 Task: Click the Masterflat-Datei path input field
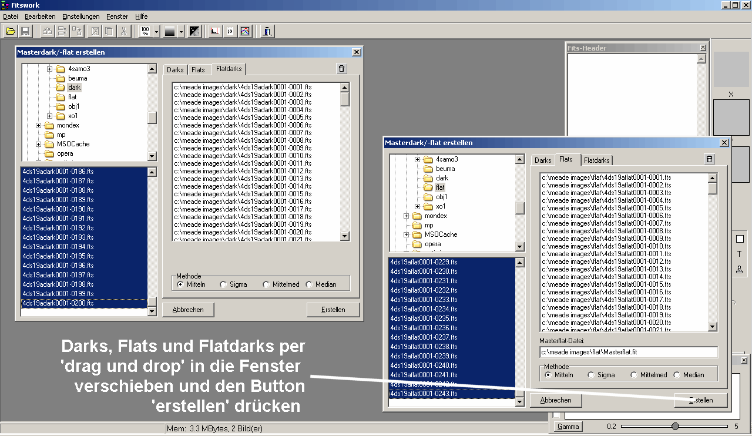click(628, 352)
